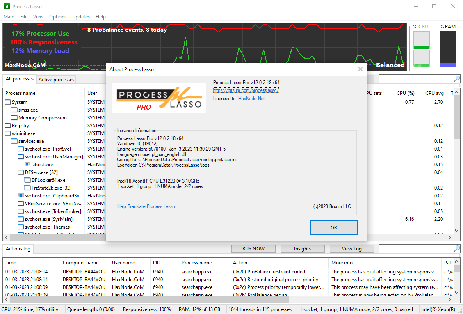Click the Insights button
The height and width of the screenshot is (314, 463).
tap(302, 249)
